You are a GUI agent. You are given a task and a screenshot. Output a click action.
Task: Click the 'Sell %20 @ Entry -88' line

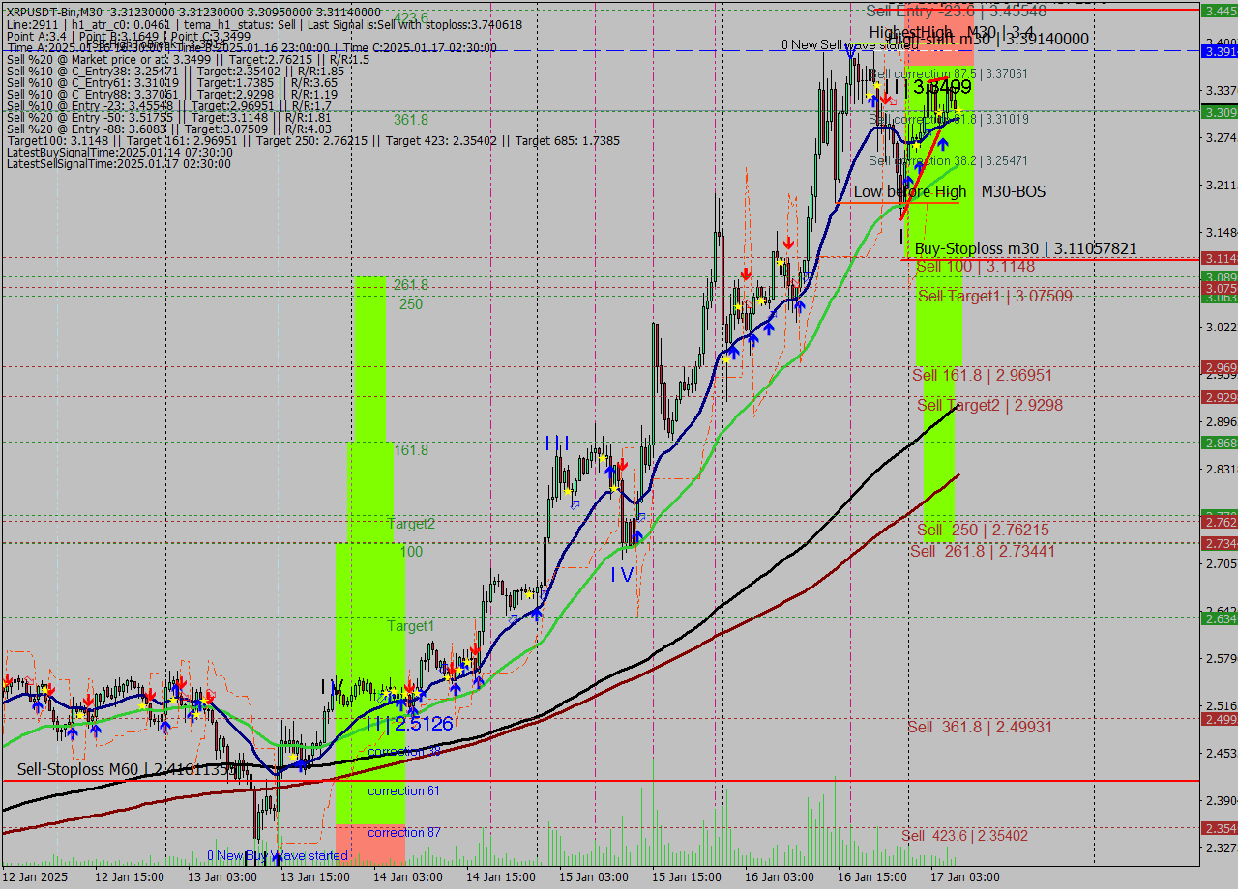tap(168, 129)
